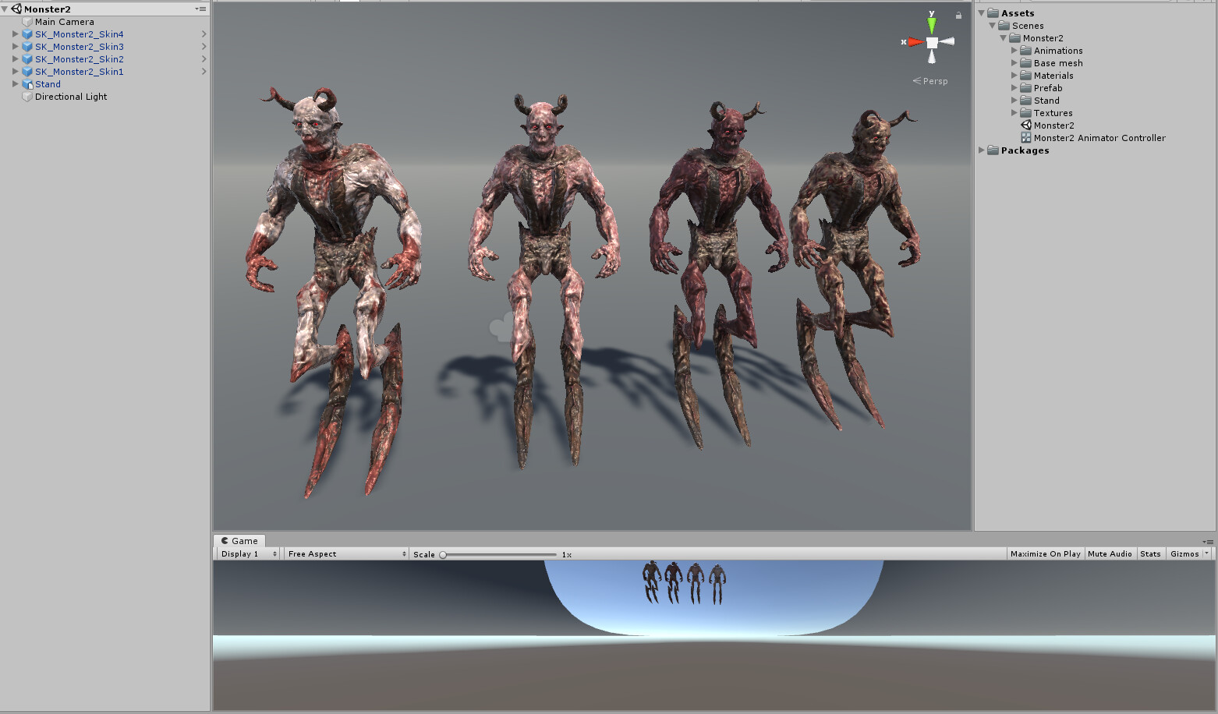
Task: Select the Main Camera icon in Hierarchy
Action: (x=28, y=21)
